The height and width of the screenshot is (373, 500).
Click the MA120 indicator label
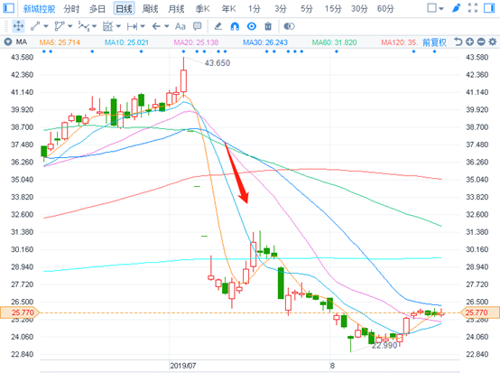(x=399, y=42)
